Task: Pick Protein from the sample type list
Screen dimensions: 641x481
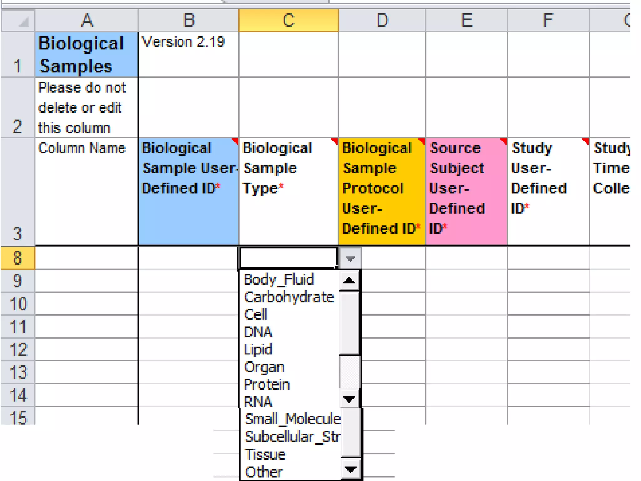Action: coord(267,385)
